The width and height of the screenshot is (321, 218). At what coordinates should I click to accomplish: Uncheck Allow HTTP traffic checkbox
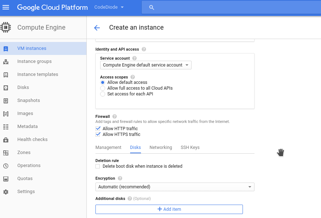(x=98, y=129)
